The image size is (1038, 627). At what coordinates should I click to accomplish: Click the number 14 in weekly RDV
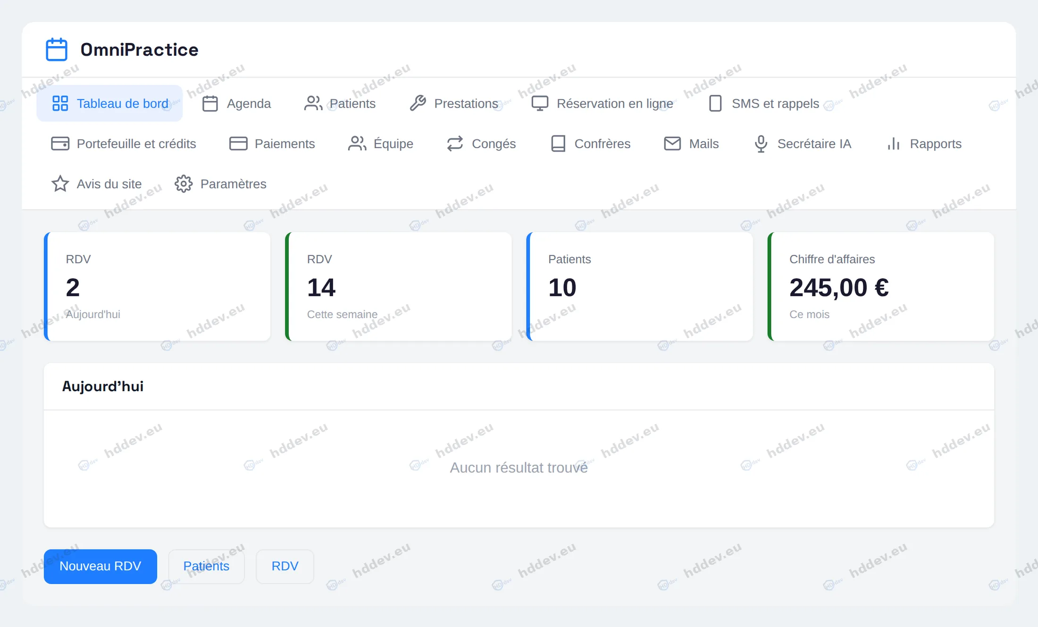point(321,287)
